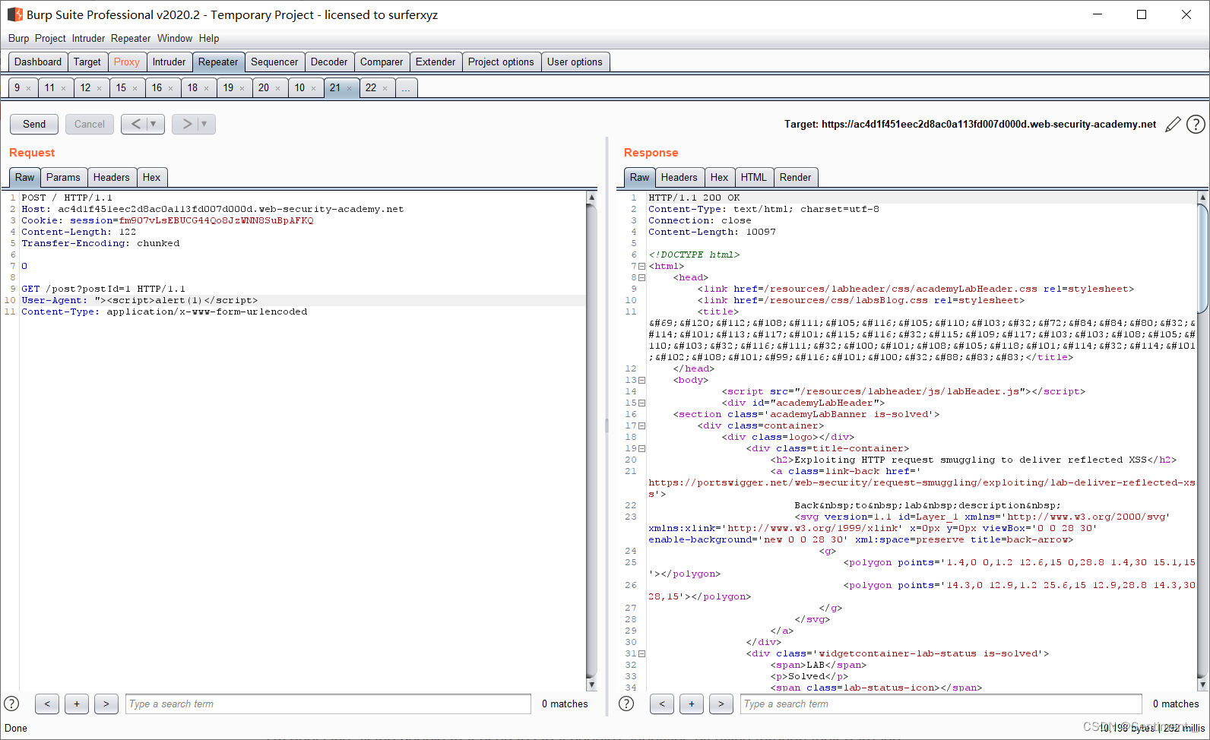
Task: Open back history dropdown arrow
Action: (x=154, y=124)
